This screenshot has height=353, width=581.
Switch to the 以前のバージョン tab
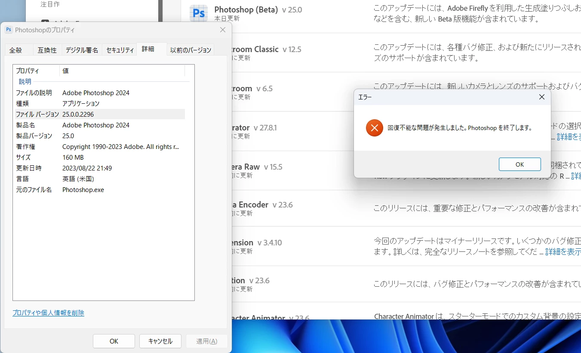point(191,50)
